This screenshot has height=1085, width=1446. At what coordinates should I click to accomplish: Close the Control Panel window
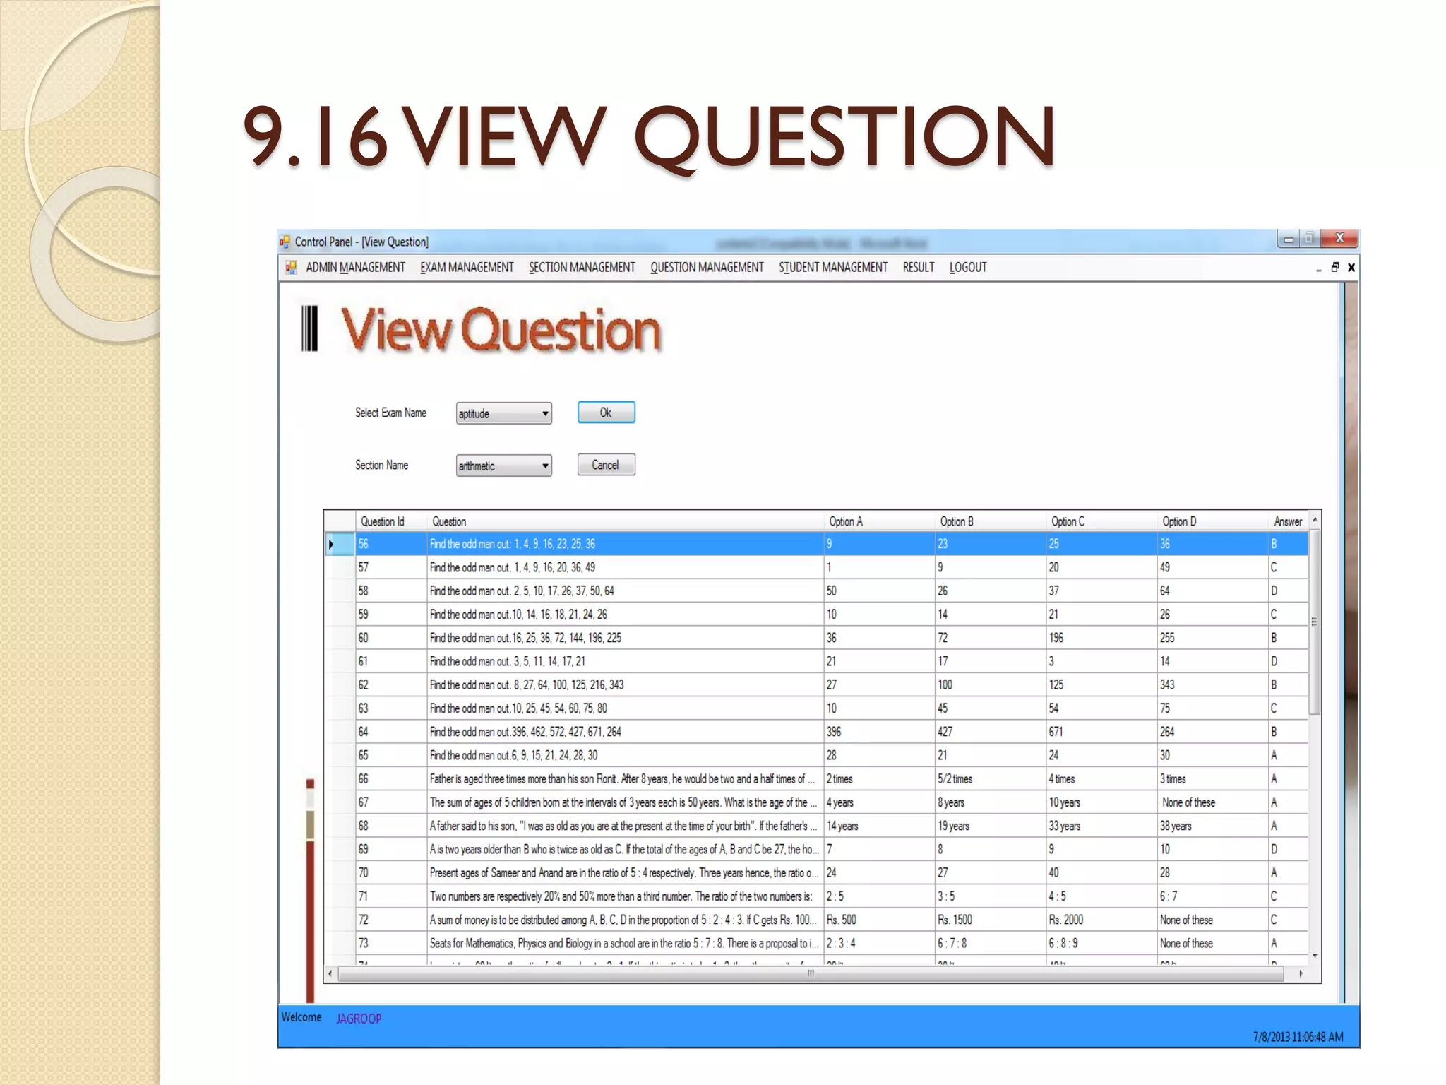click(1339, 238)
